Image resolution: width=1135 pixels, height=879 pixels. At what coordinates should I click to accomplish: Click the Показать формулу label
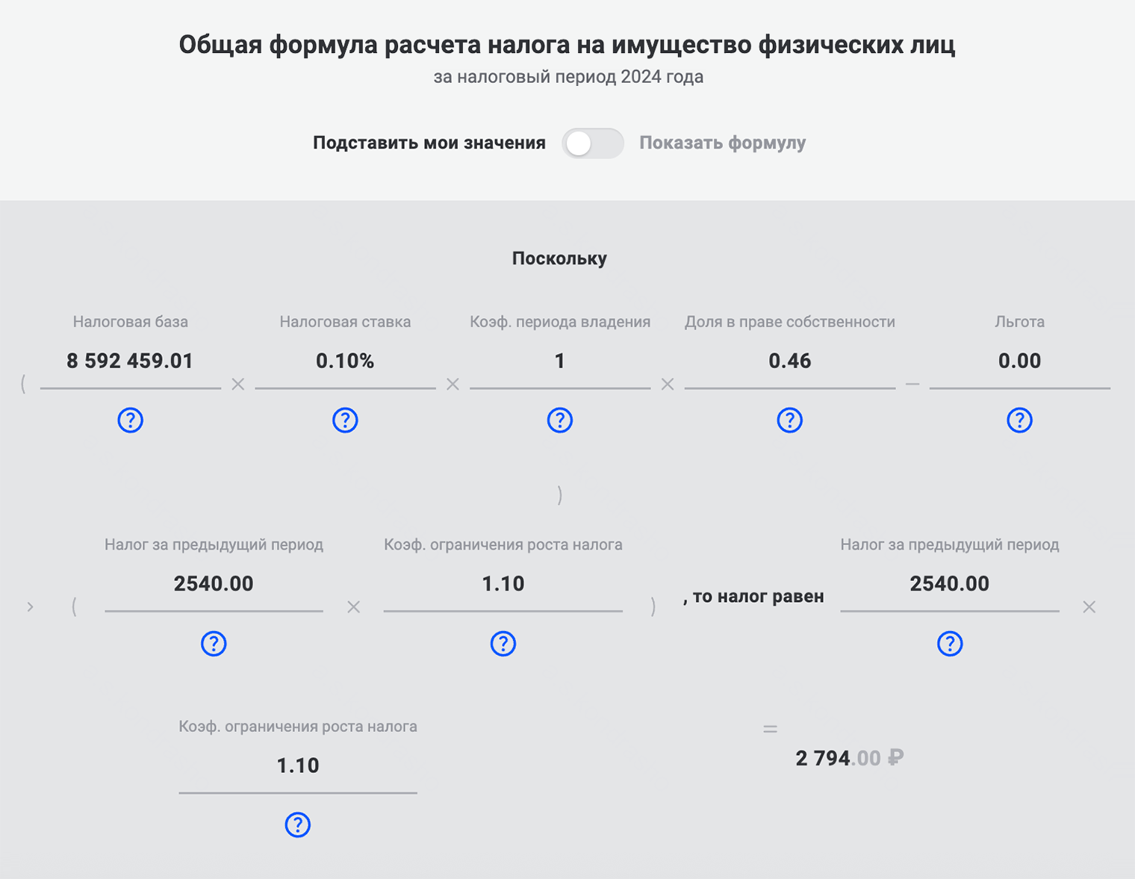(x=721, y=143)
